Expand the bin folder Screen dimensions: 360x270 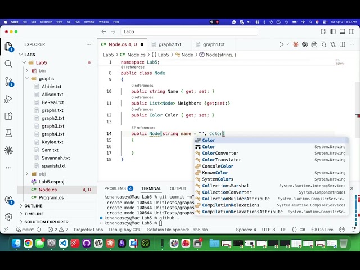tap(27, 71)
